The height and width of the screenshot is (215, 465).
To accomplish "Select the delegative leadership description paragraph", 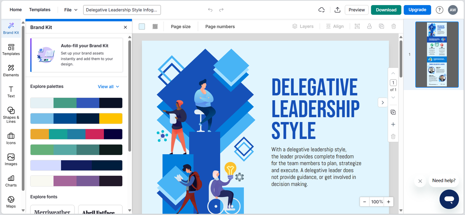I will pos(316,167).
